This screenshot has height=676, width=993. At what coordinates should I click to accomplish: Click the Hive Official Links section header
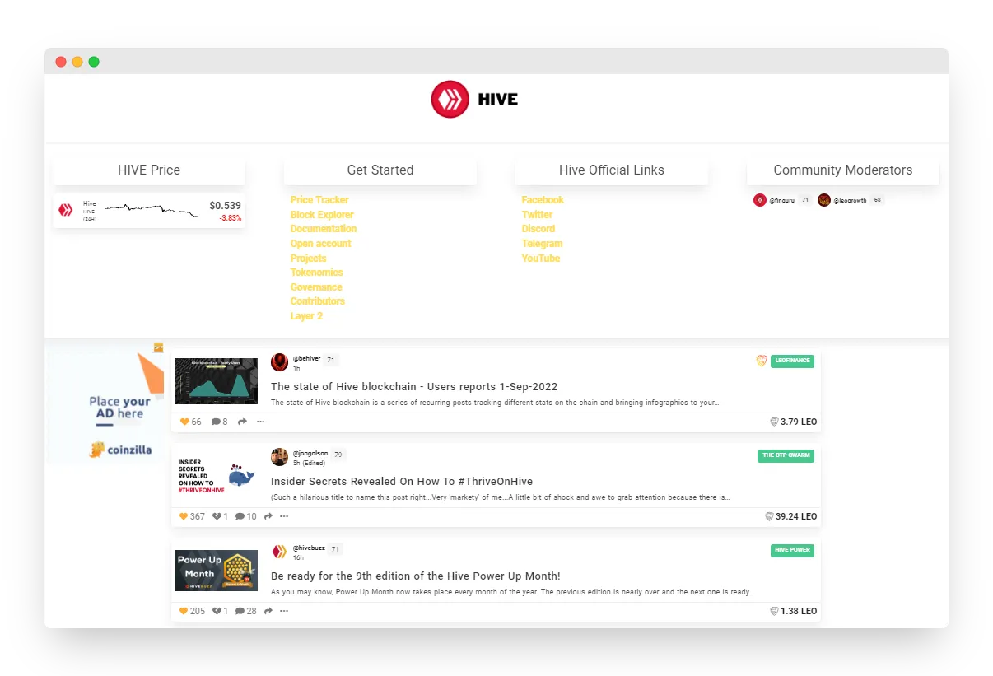click(612, 170)
